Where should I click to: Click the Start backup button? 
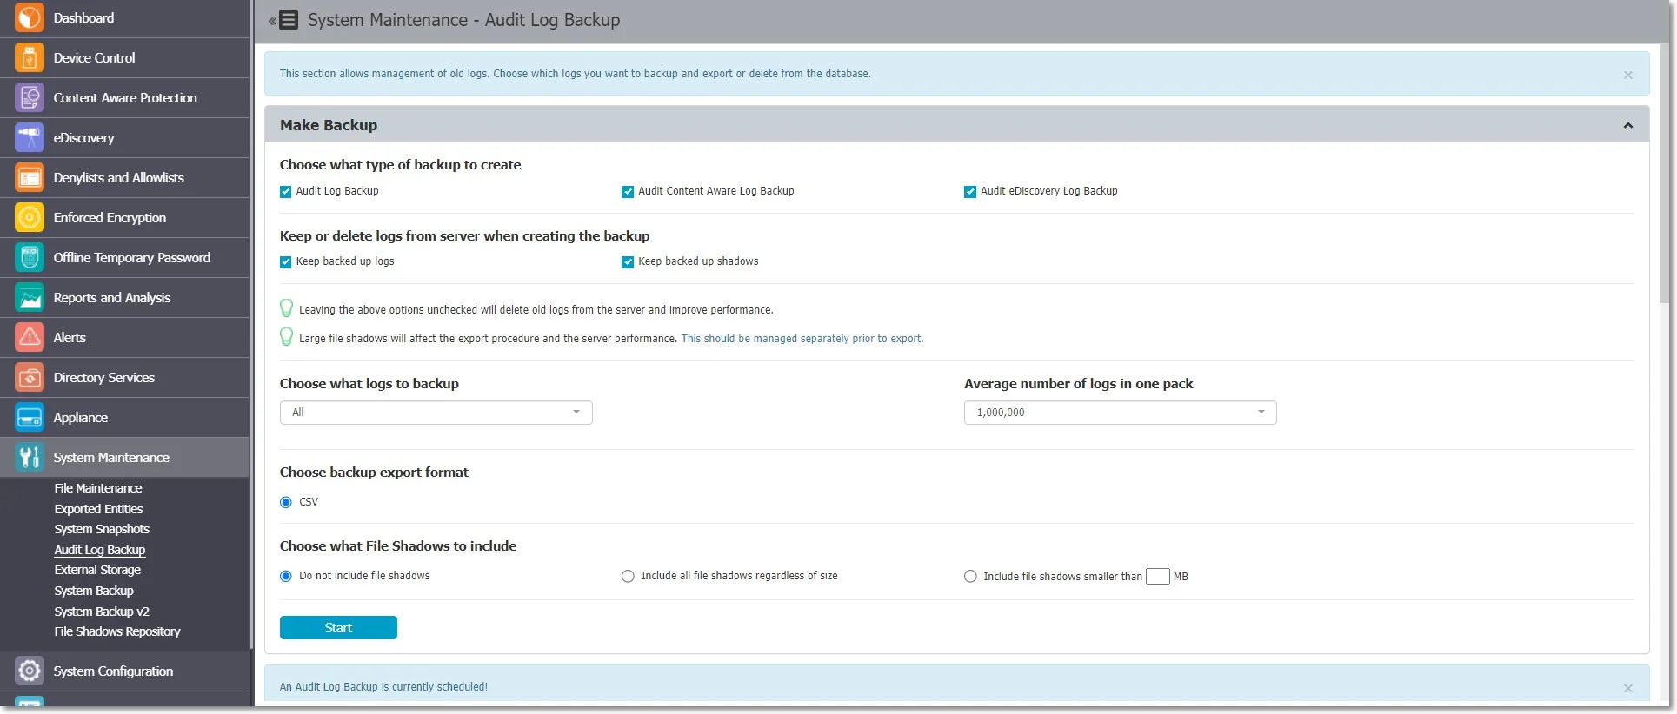338,627
